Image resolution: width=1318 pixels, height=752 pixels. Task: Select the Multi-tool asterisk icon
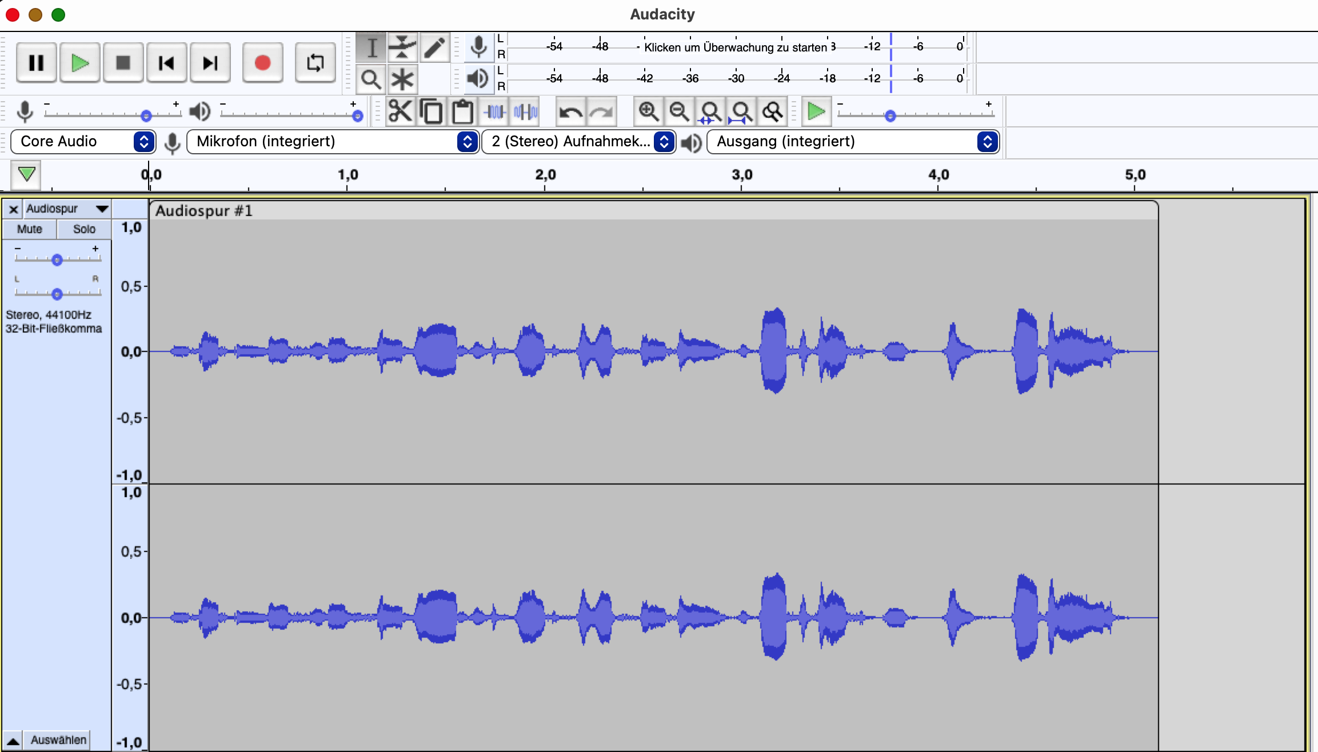point(402,79)
